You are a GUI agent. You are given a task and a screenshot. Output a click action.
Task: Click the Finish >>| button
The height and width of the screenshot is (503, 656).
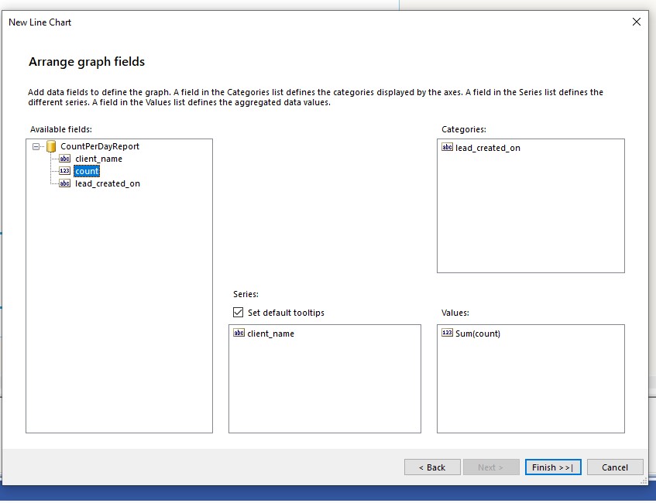coord(553,467)
